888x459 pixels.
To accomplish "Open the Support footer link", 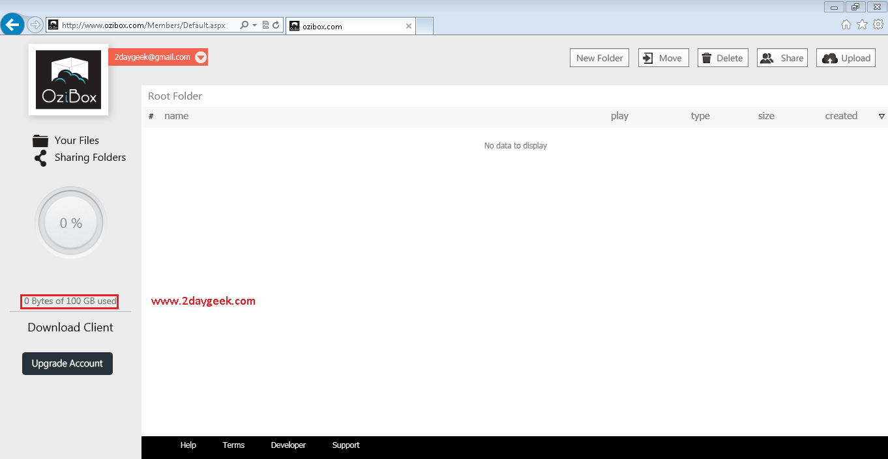I will [x=346, y=445].
